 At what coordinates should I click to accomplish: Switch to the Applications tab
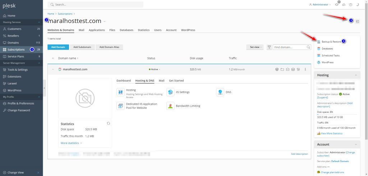pos(97,30)
